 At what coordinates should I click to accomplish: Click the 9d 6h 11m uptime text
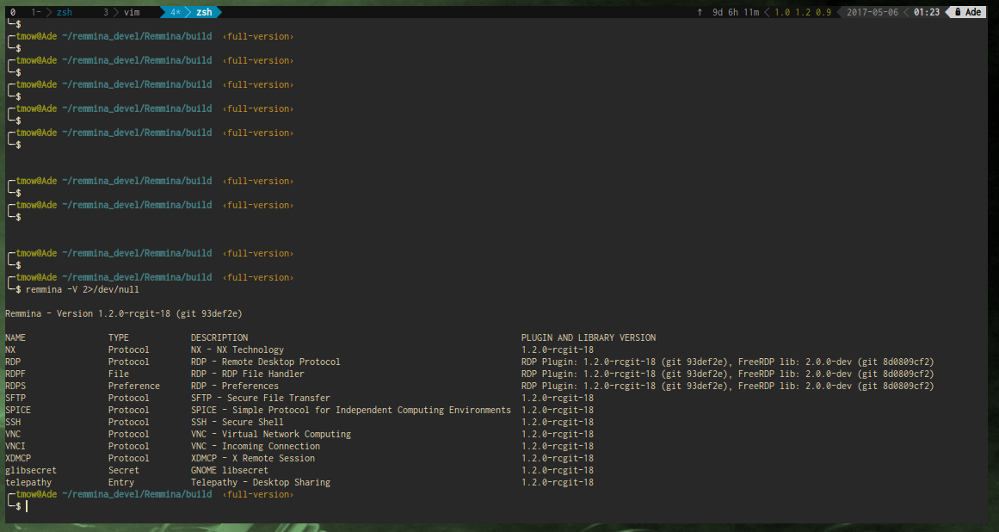736,12
